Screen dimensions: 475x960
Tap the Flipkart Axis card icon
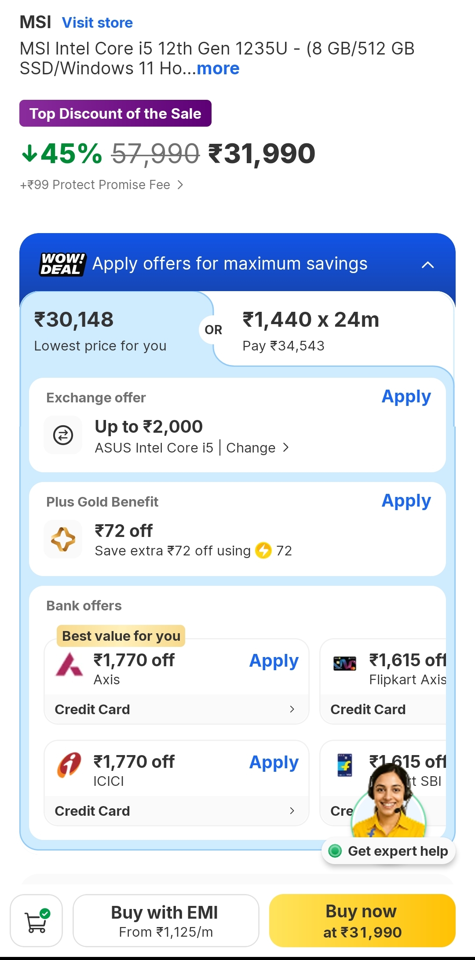click(344, 664)
